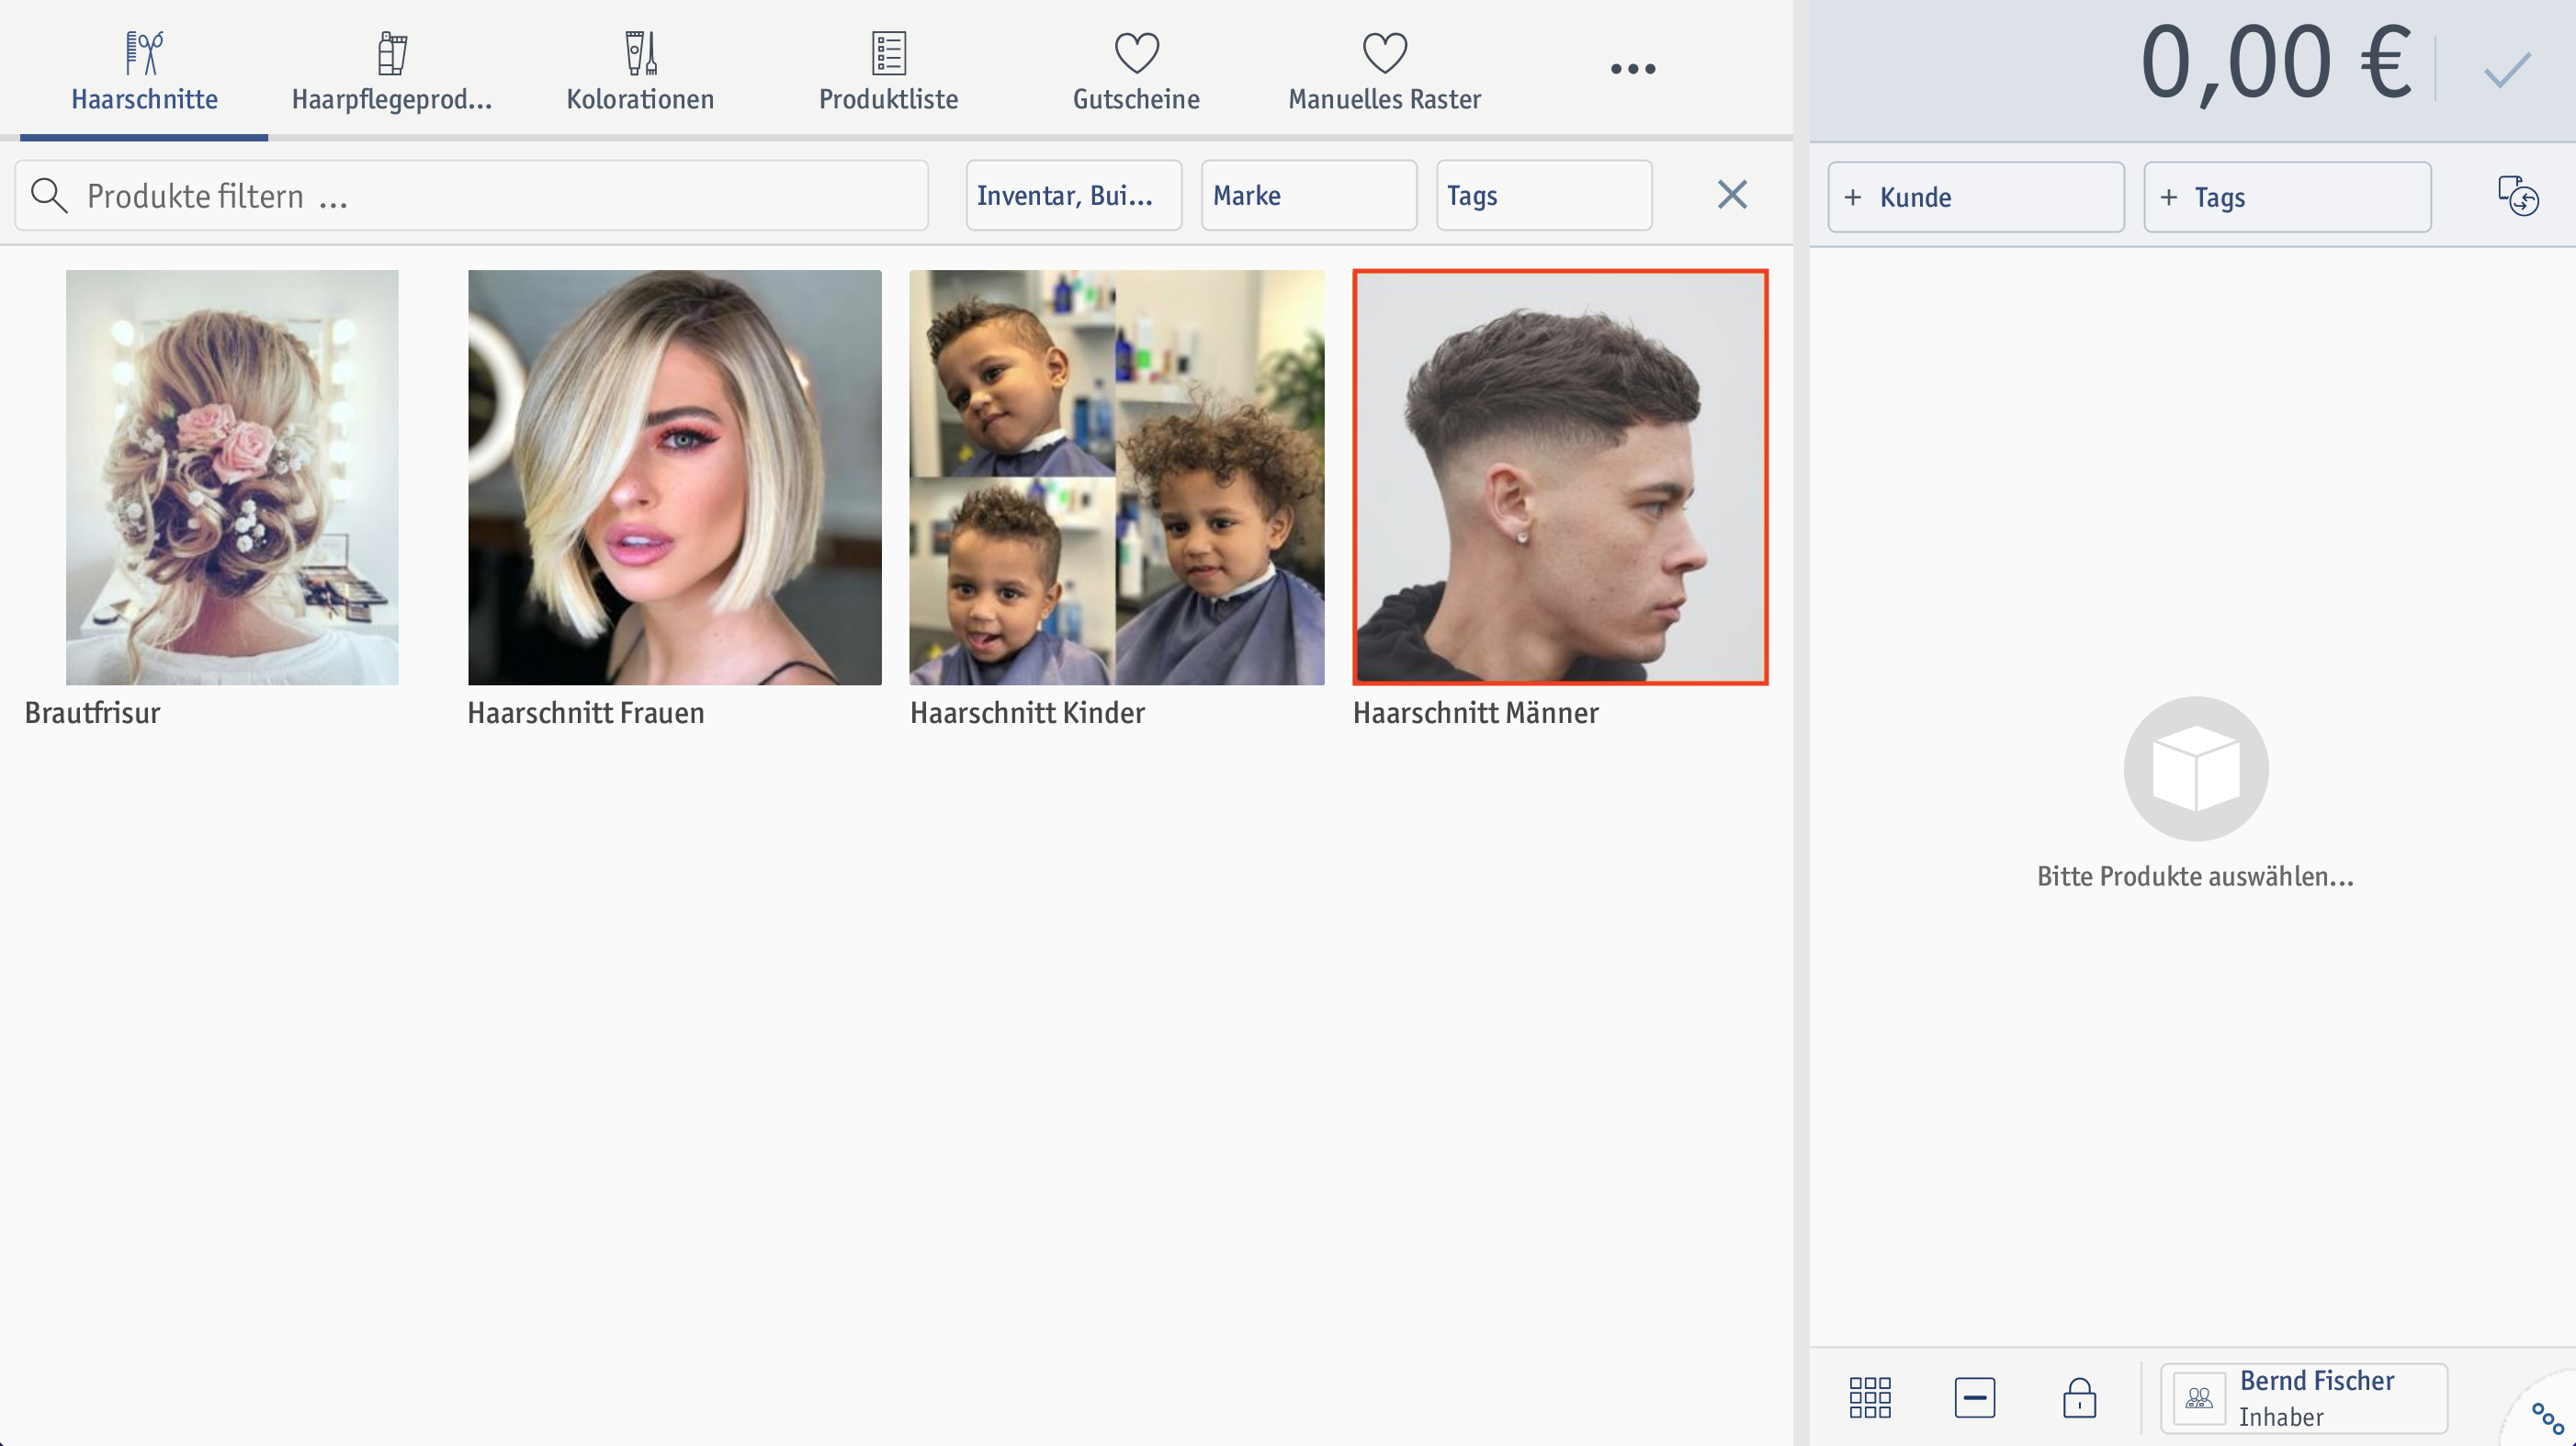The image size is (2576, 1446).
Task: Click the magnifier search icon
Action: (x=49, y=195)
